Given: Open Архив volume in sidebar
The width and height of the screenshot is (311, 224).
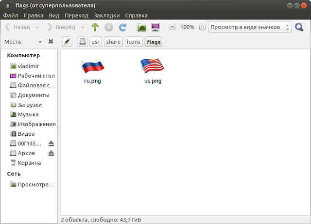Looking at the screenshot, I should click(22, 153).
